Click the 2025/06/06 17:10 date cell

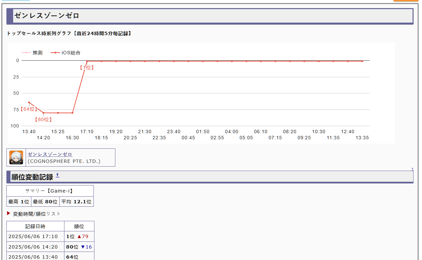pos(35,236)
